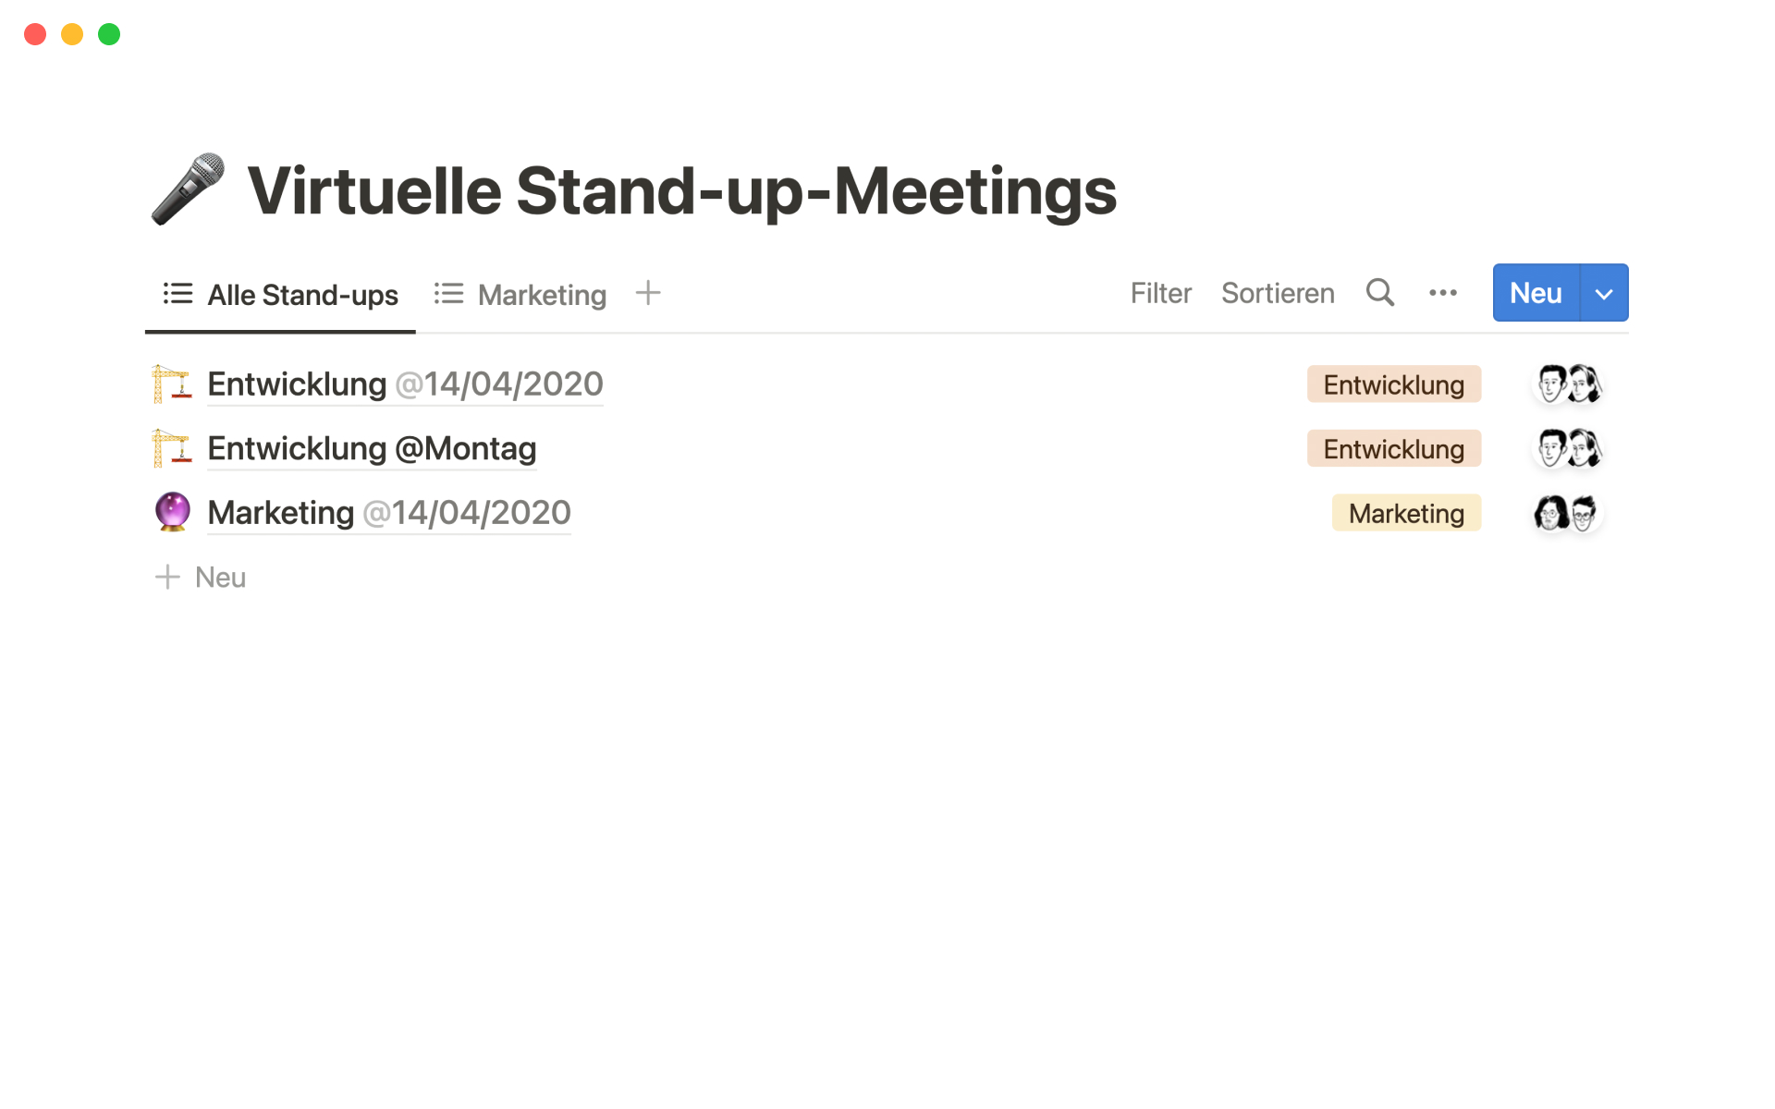Switch to the Marketing view tab
This screenshot has width=1775, height=1109.
coord(522,295)
